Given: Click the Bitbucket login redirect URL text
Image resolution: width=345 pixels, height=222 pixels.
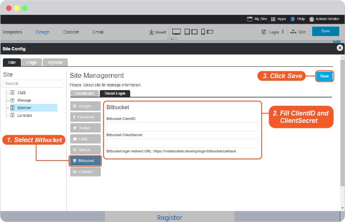Looking at the screenshot, I should pos(171,151).
